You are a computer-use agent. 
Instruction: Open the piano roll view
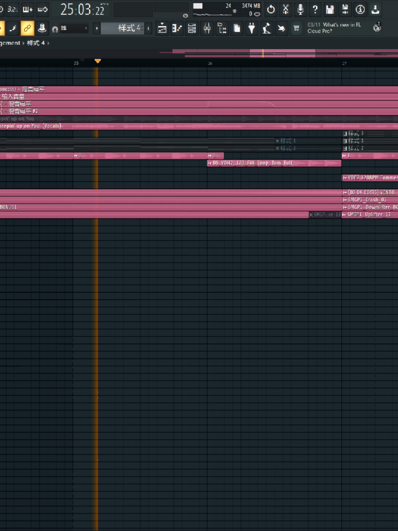click(177, 29)
